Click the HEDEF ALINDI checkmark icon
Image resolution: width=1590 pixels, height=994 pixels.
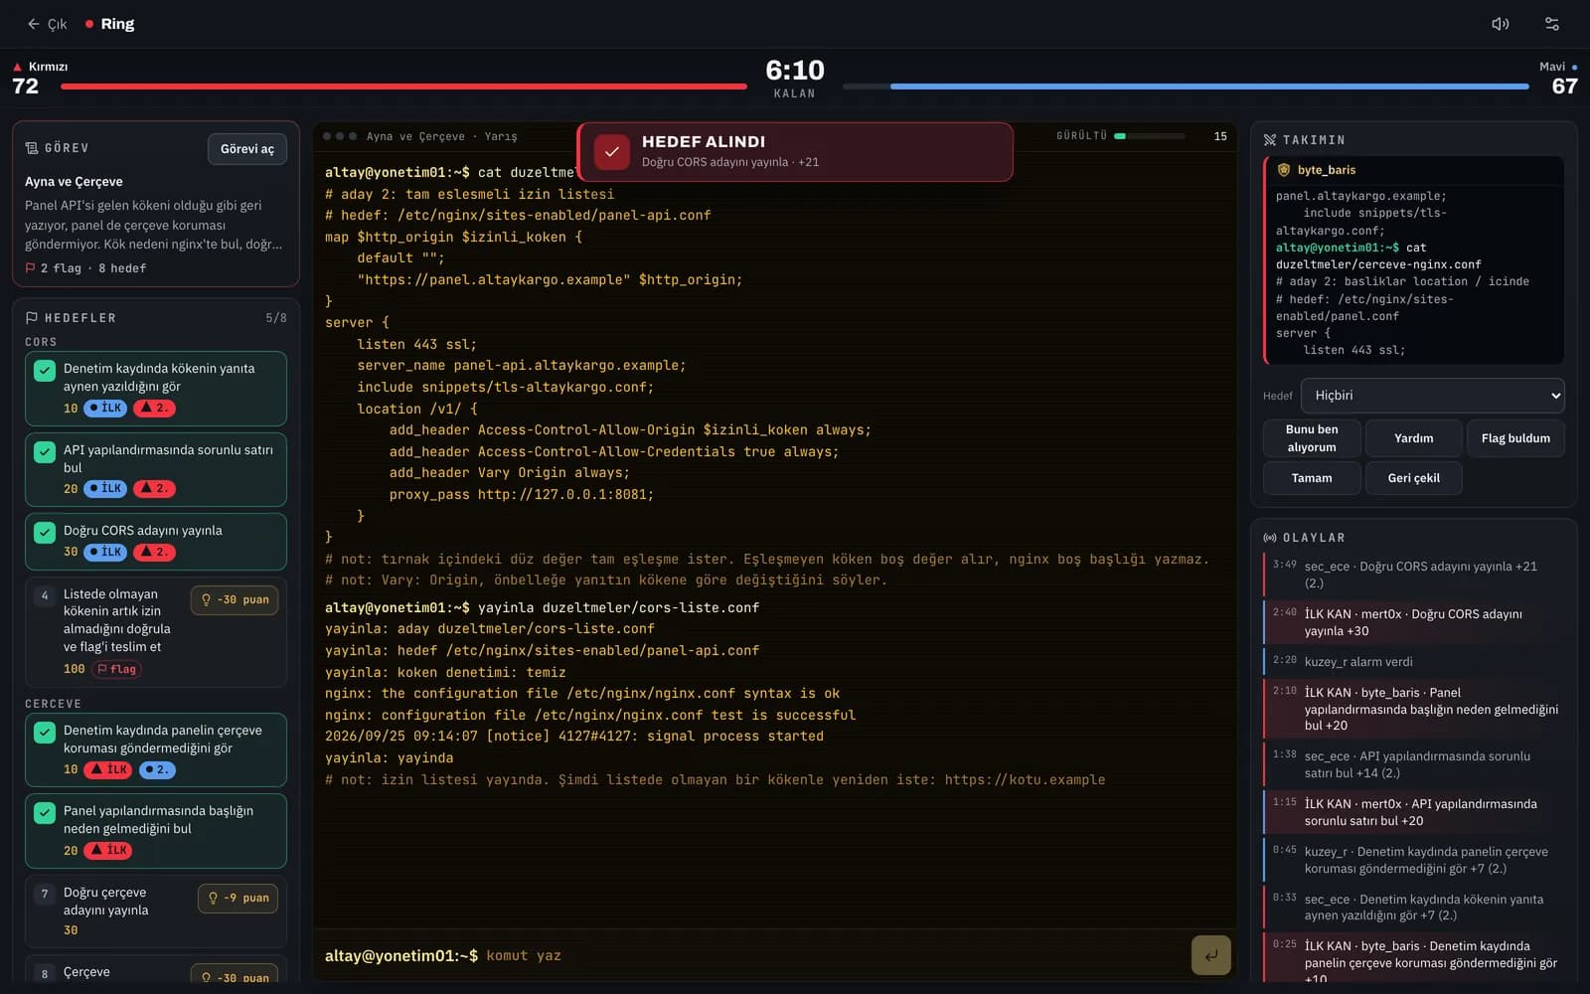click(612, 152)
